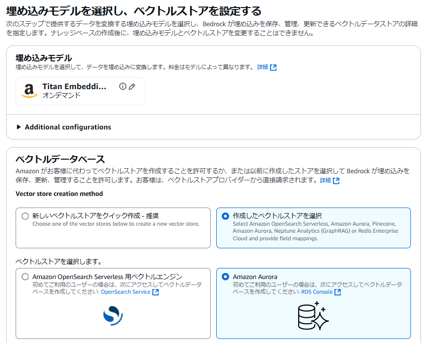
Task: Expand the Additional configurations section
Action: [64, 127]
